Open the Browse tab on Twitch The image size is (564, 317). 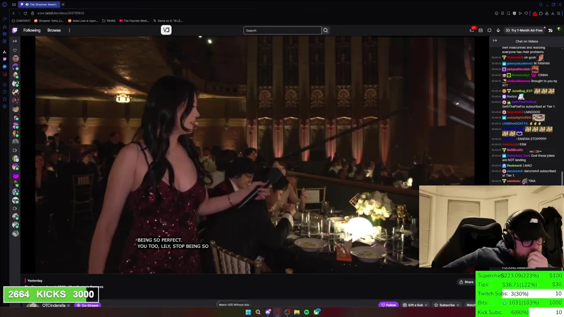pyautogui.click(x=54, y=30)
